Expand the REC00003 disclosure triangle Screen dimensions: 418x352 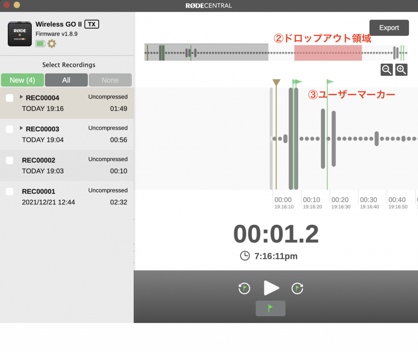coord(21,128)
